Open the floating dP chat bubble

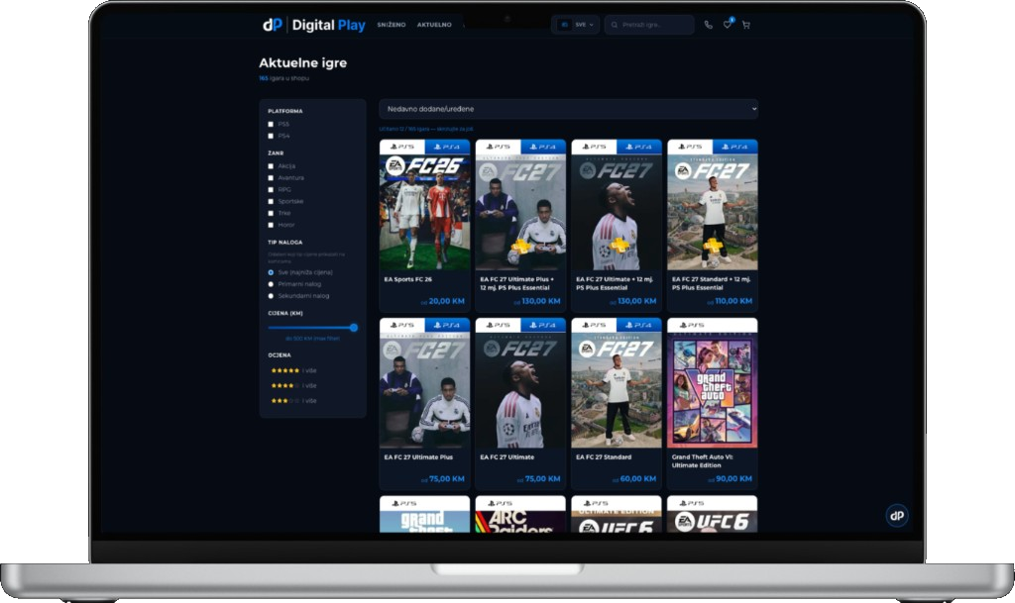(x=896, y=515)
